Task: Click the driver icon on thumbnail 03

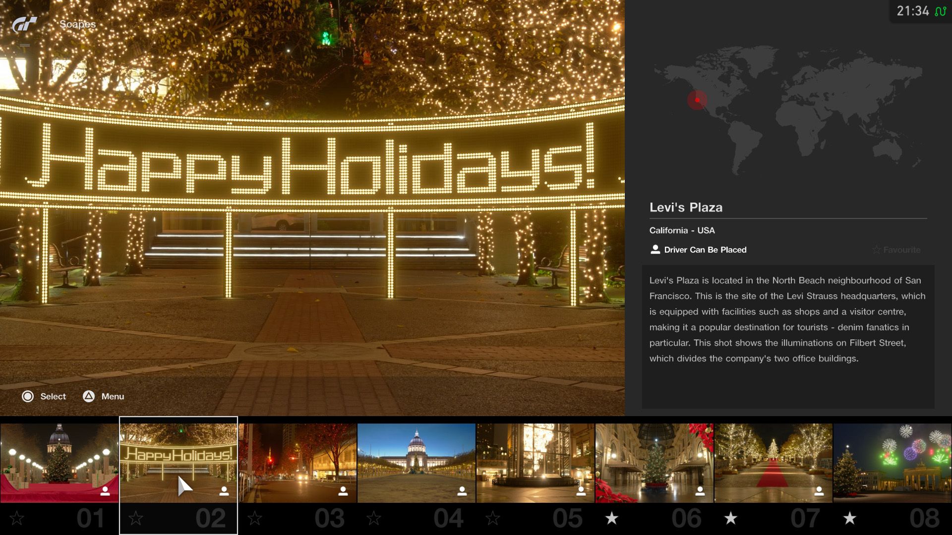Action: coord(343,491)
